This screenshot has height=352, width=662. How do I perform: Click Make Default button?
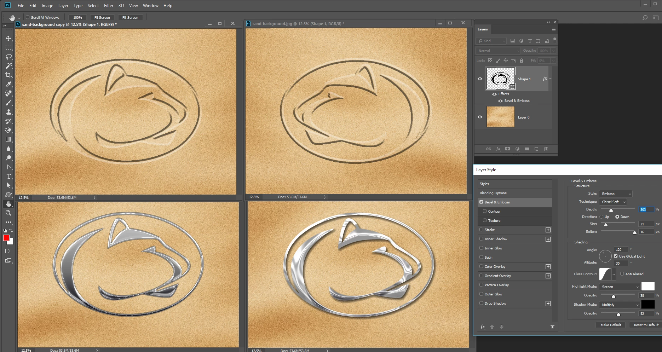point(611,325)
